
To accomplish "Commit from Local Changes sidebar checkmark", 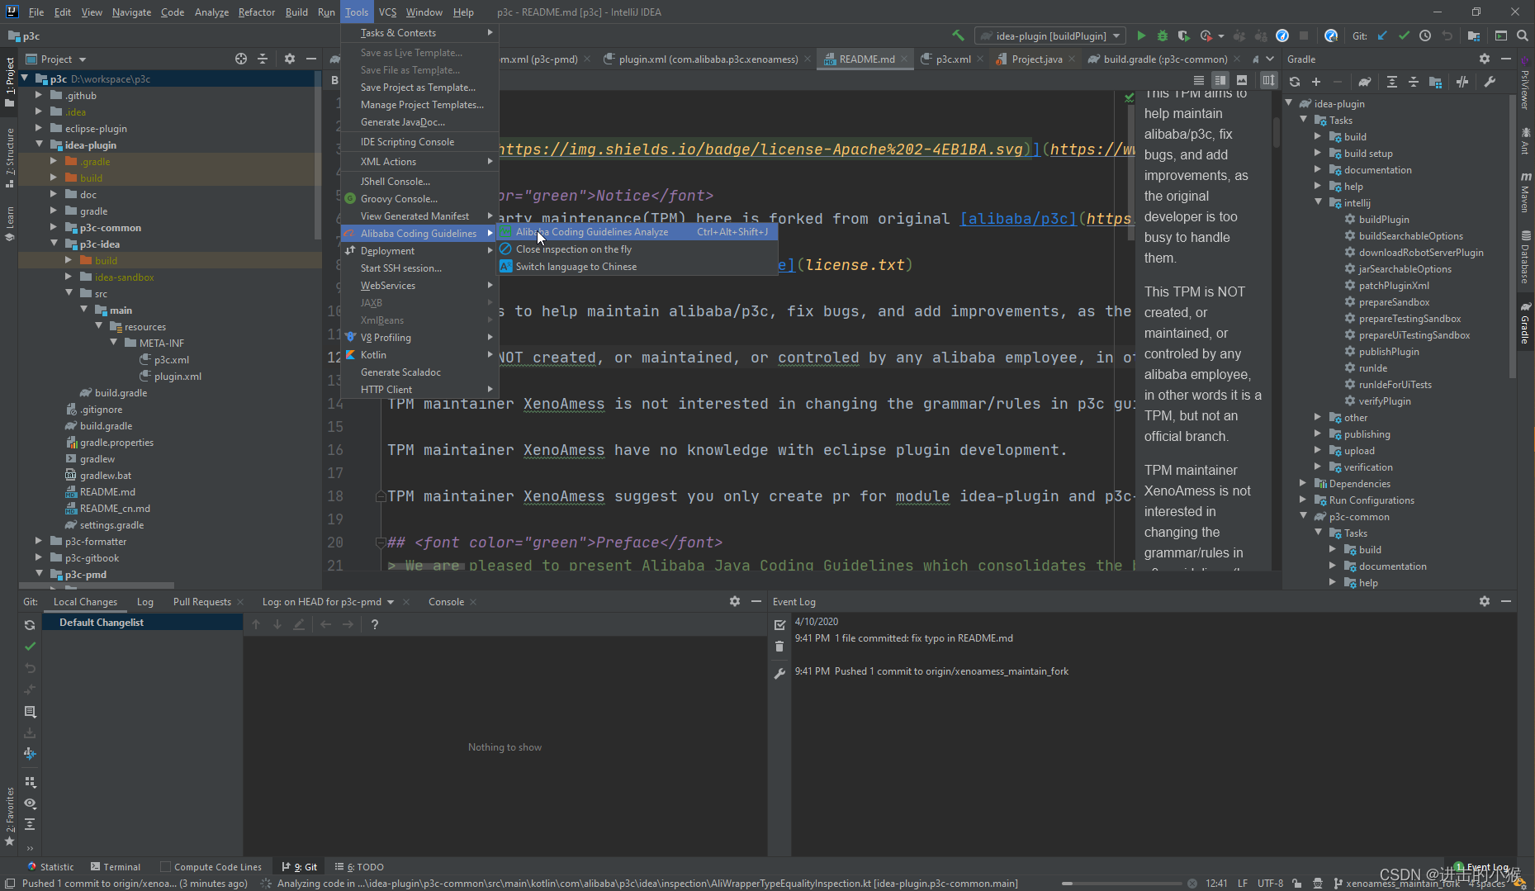I will 30,647.
